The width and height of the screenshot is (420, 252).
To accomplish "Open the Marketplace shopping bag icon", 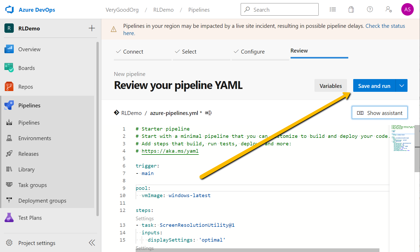I will coord(351,10).
